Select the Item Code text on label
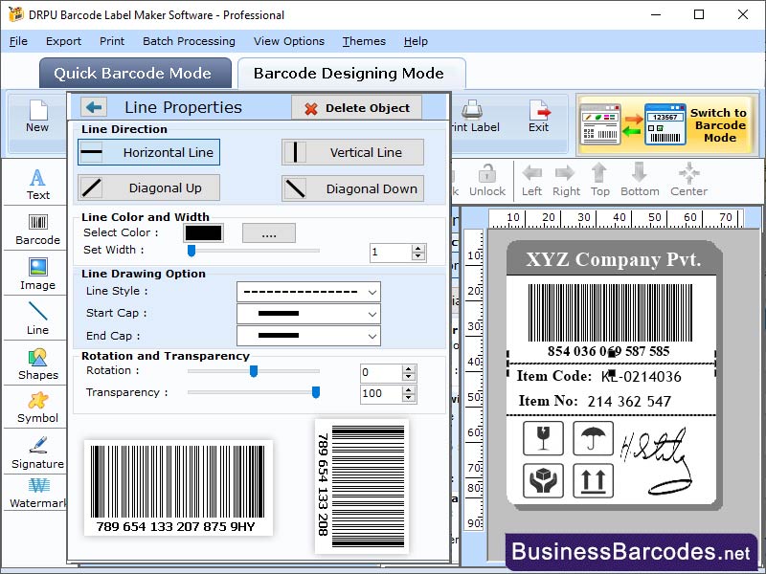Image resolution: width=766 pixels, height=574 pixels. click(554, 376)
